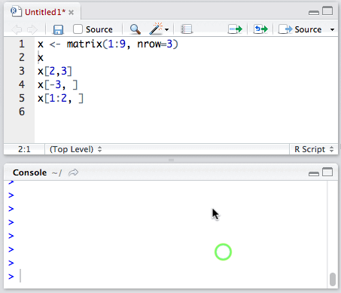Toggle the Source on Save checkbox
The image size is (341, 293).
(78, 29)
